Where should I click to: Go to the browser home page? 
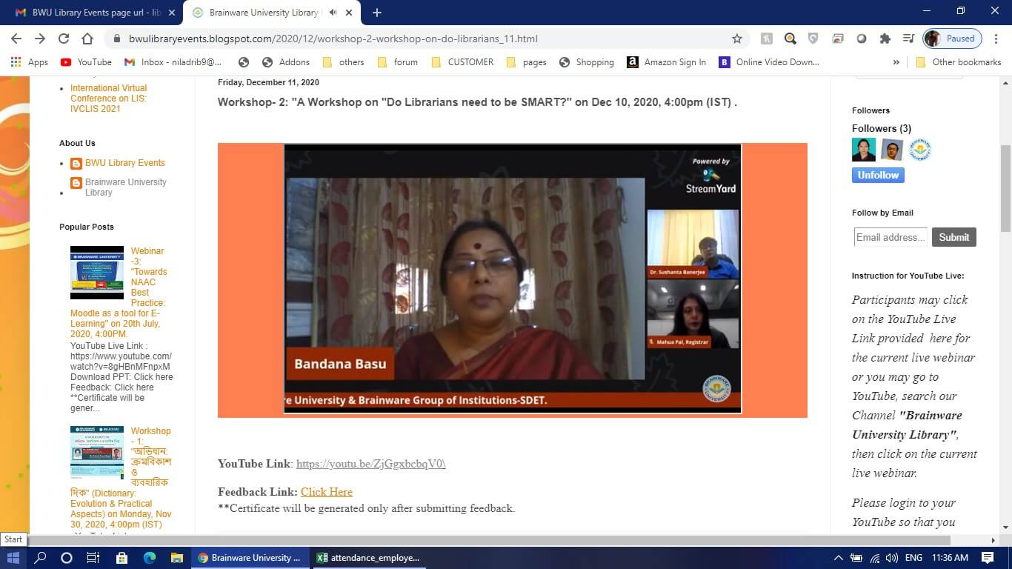click(x=87, y=39)
